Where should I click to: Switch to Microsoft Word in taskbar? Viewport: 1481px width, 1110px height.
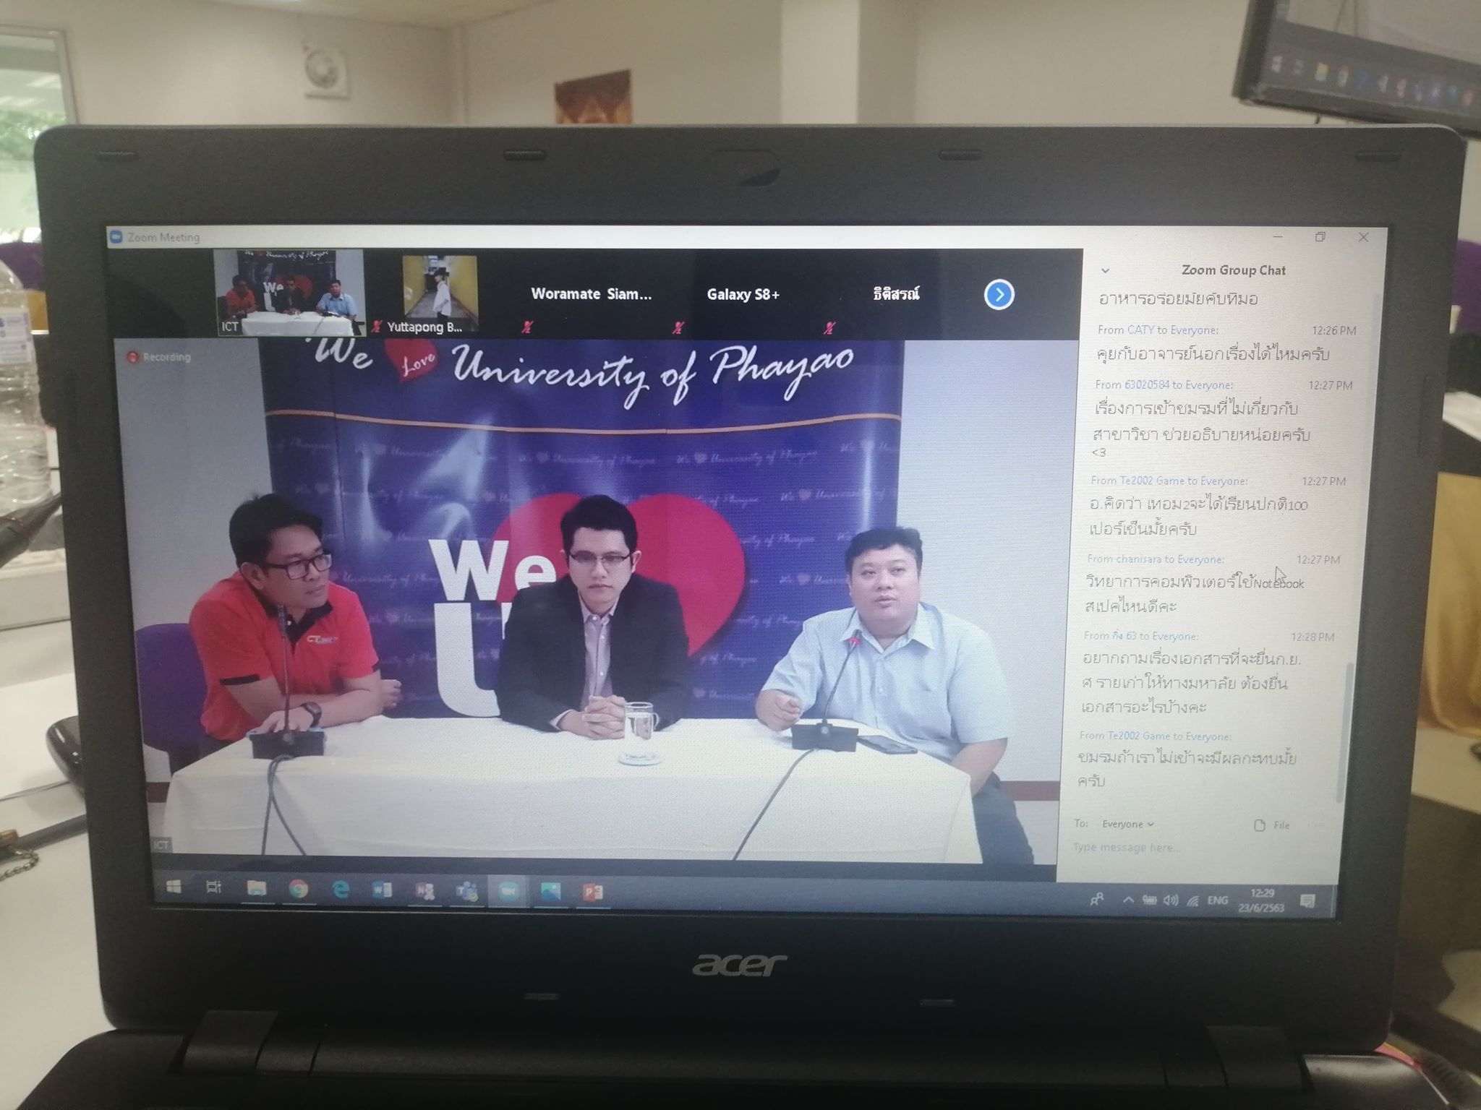coord(382,890)
